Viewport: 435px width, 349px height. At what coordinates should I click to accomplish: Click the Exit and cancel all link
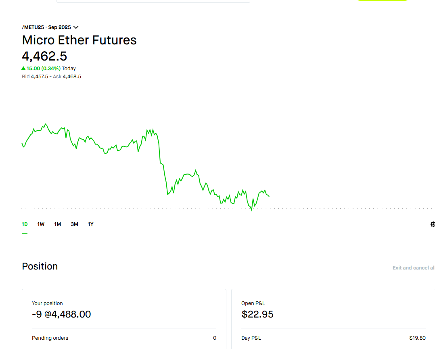[x=414, y=268]
